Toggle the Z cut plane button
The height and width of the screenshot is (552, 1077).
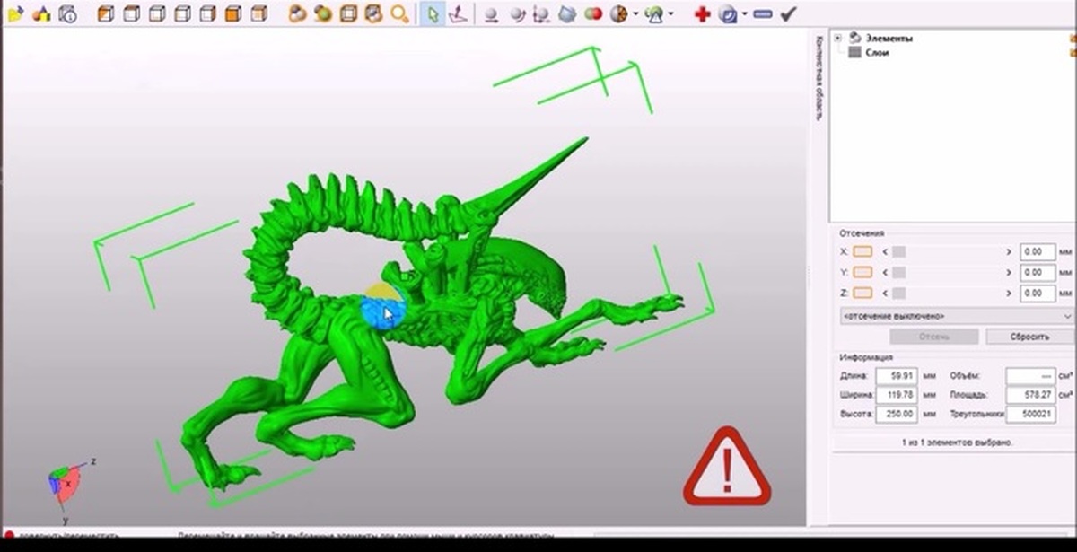pos(863,293)
